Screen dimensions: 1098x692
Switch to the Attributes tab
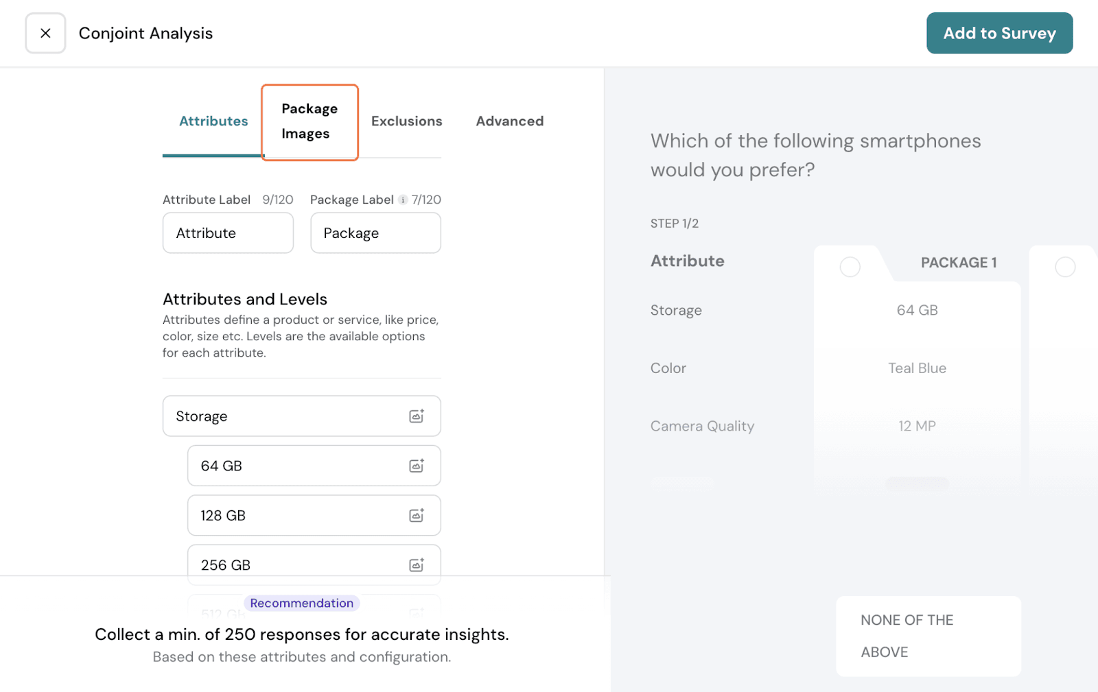(213, 121)
